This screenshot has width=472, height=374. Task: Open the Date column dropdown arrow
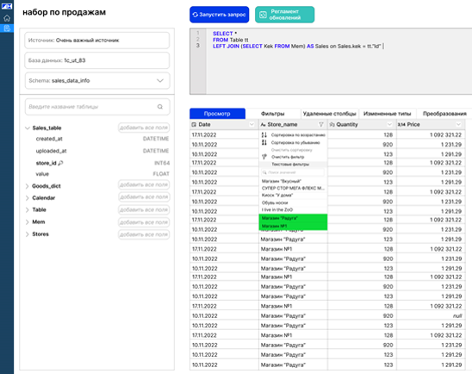pos(252,124)
